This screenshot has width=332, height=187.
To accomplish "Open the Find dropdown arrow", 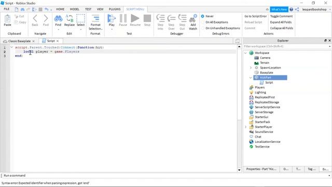I will point(58,30).
